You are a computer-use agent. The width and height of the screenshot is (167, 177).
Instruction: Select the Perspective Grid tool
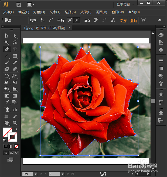15,89
